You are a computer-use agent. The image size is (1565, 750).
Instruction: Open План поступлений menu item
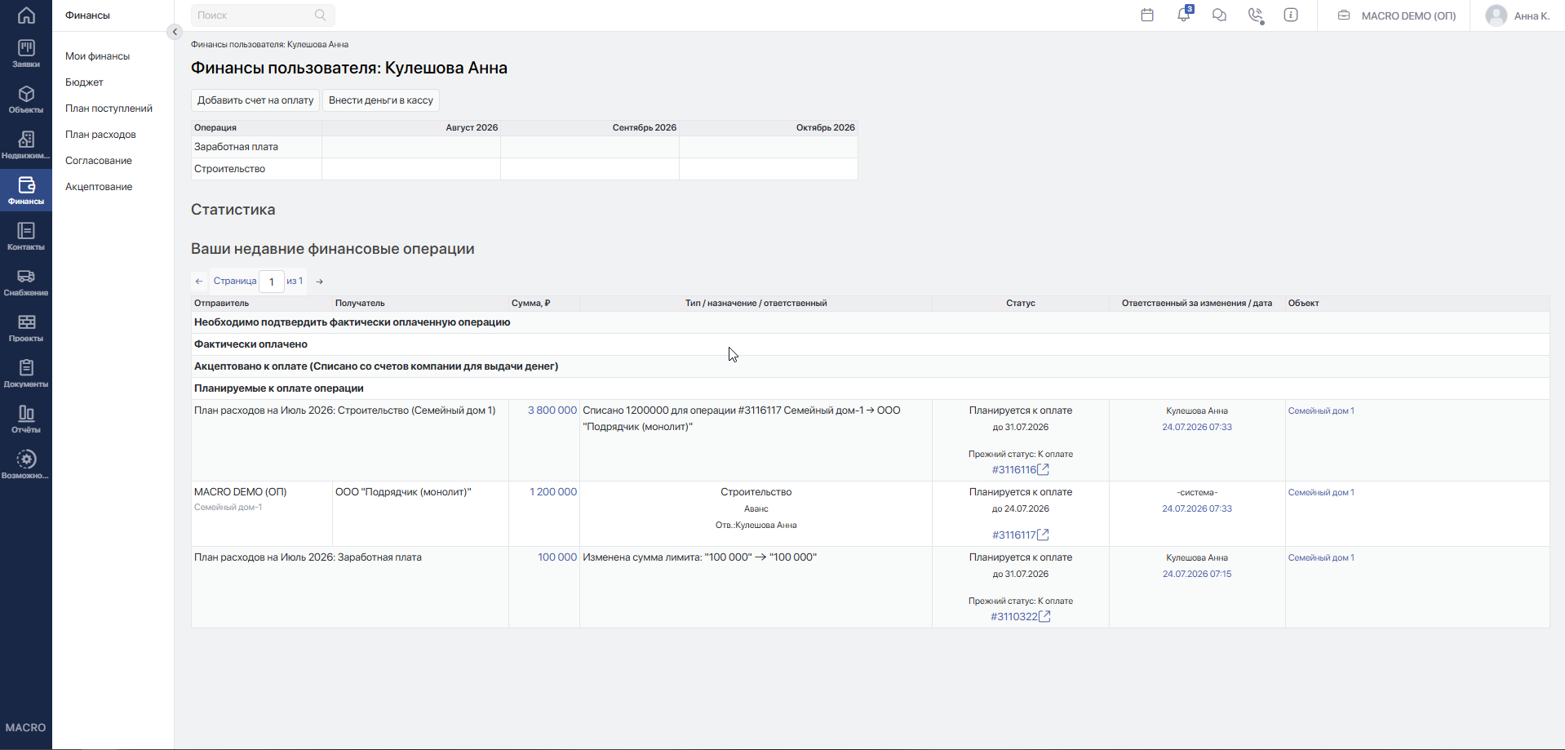pyautogui.click(x=109, y=109)
